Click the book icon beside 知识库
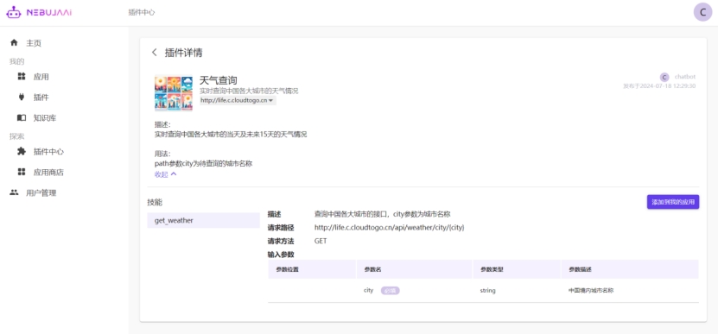The width and height of the screenshot is (718, 334). pyautogui.click(x=22, y=117)
